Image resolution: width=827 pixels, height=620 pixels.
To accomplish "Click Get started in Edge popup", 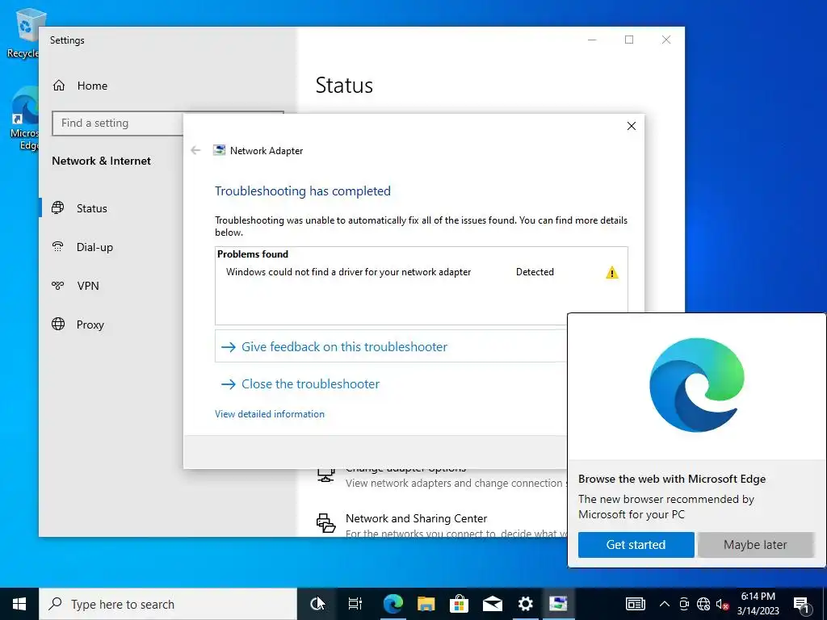I will (x=636, y=545).
